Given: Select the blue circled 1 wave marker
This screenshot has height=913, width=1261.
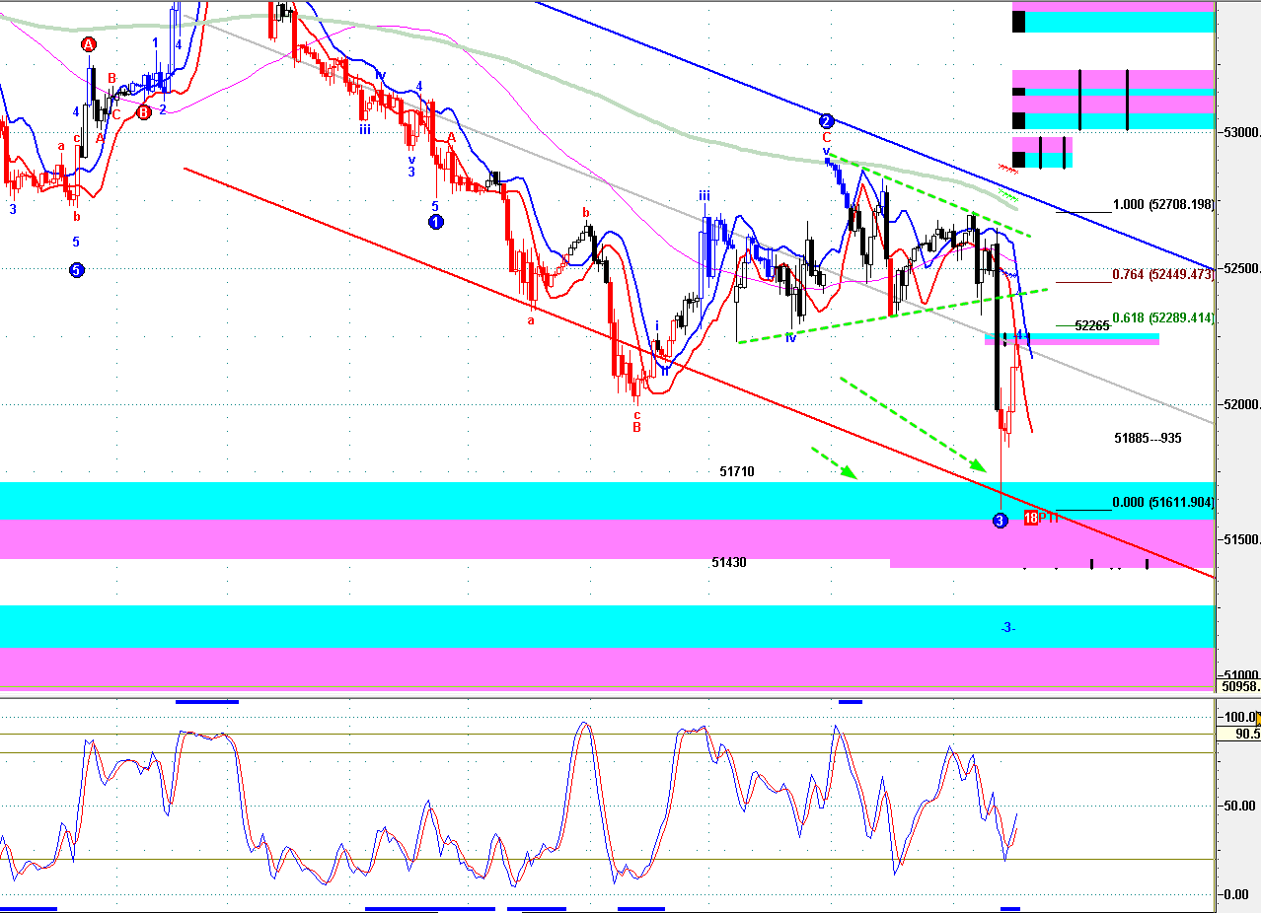Looking at the screenshot, I should pos(435,222).
